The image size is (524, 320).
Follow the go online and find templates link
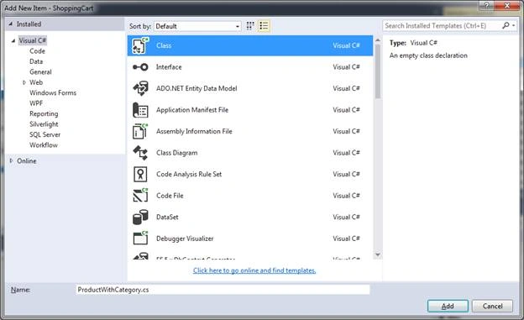click(x=254, y=270)
